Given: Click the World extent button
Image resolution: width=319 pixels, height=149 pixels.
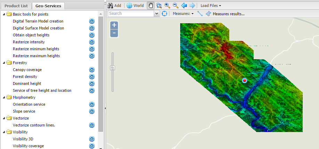Looking at the screenshot, I should tap(135, 6).
